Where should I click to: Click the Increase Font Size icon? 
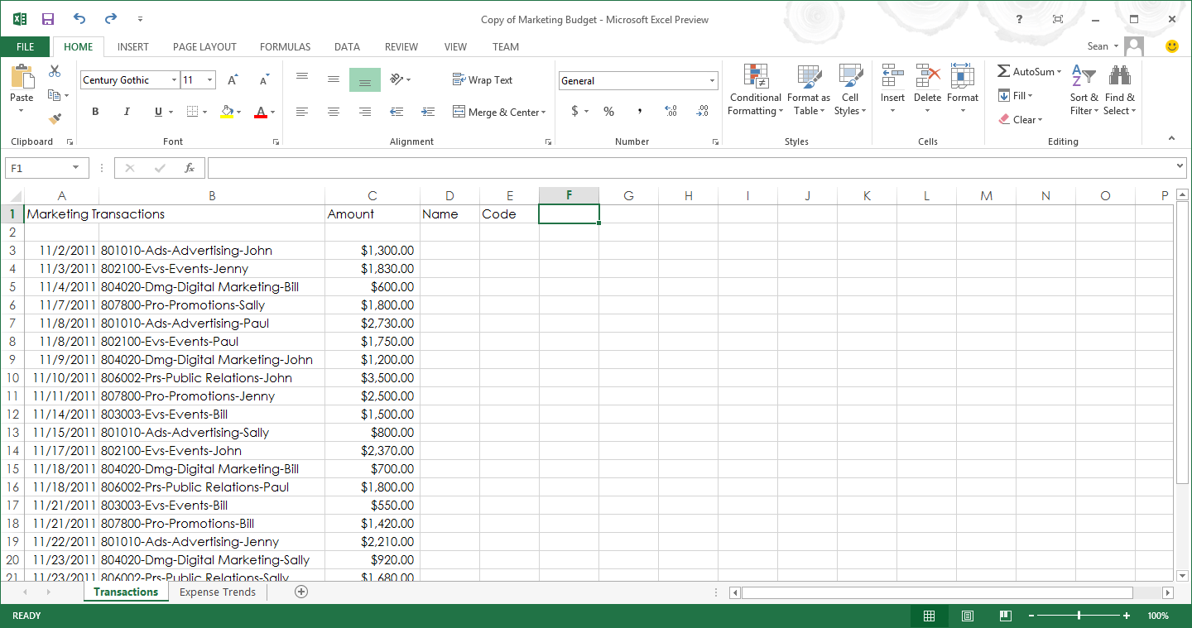[x=232, y=79]
